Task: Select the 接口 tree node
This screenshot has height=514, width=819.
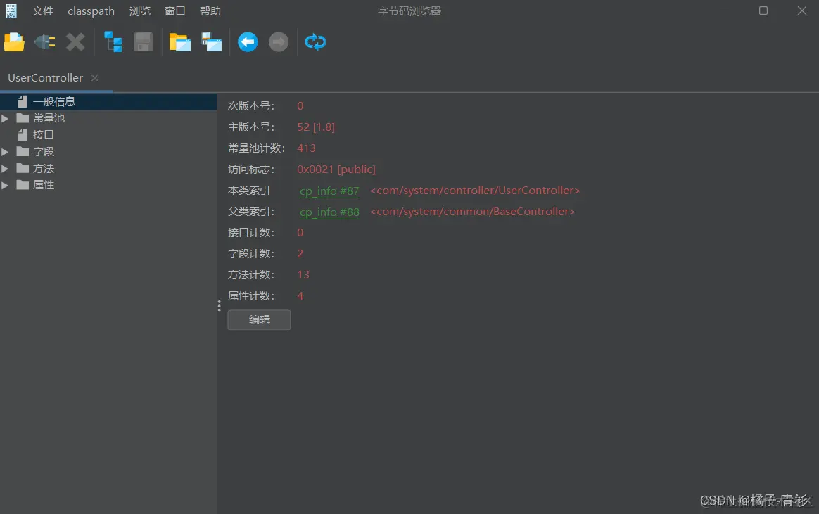Action: (x=44, y=135)
